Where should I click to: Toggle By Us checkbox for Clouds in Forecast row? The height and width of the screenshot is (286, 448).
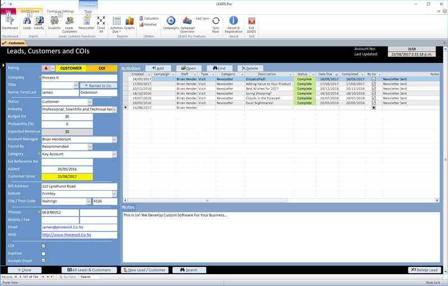(374, 98)
